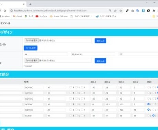This screenshot has width=158, height=130.
Task: Open the site information icon beside the URL
Action: click(x=12, y=11)
